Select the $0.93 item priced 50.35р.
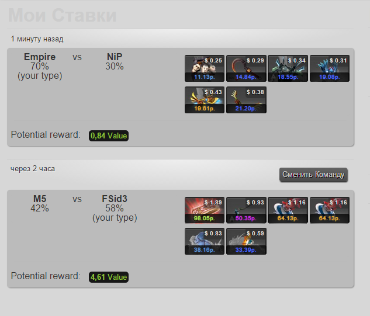 (246, 210)
